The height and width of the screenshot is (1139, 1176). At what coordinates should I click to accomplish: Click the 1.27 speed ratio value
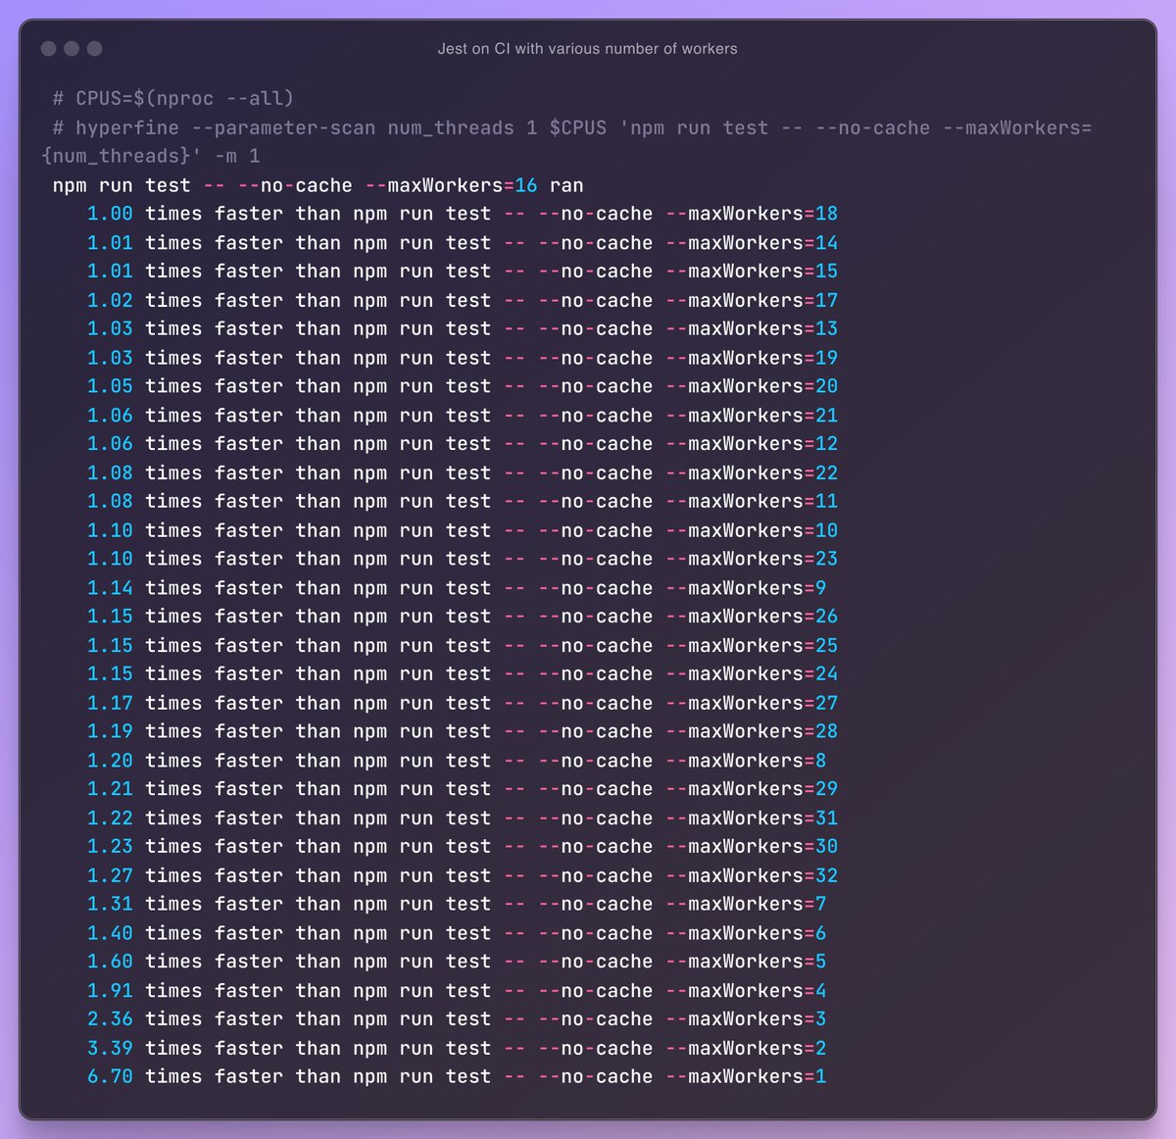[110, 876]
